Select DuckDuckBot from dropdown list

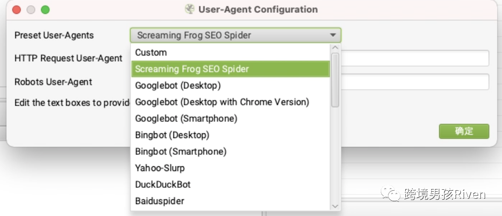coord(230,184)
